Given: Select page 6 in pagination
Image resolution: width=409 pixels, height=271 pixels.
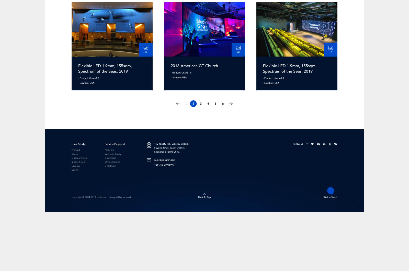Looking at the screenshot, I should point(223,104).
